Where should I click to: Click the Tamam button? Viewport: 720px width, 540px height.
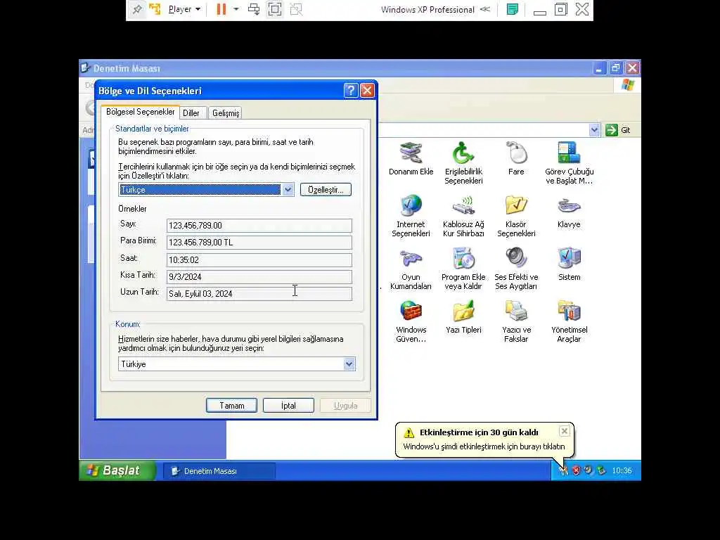231,406
